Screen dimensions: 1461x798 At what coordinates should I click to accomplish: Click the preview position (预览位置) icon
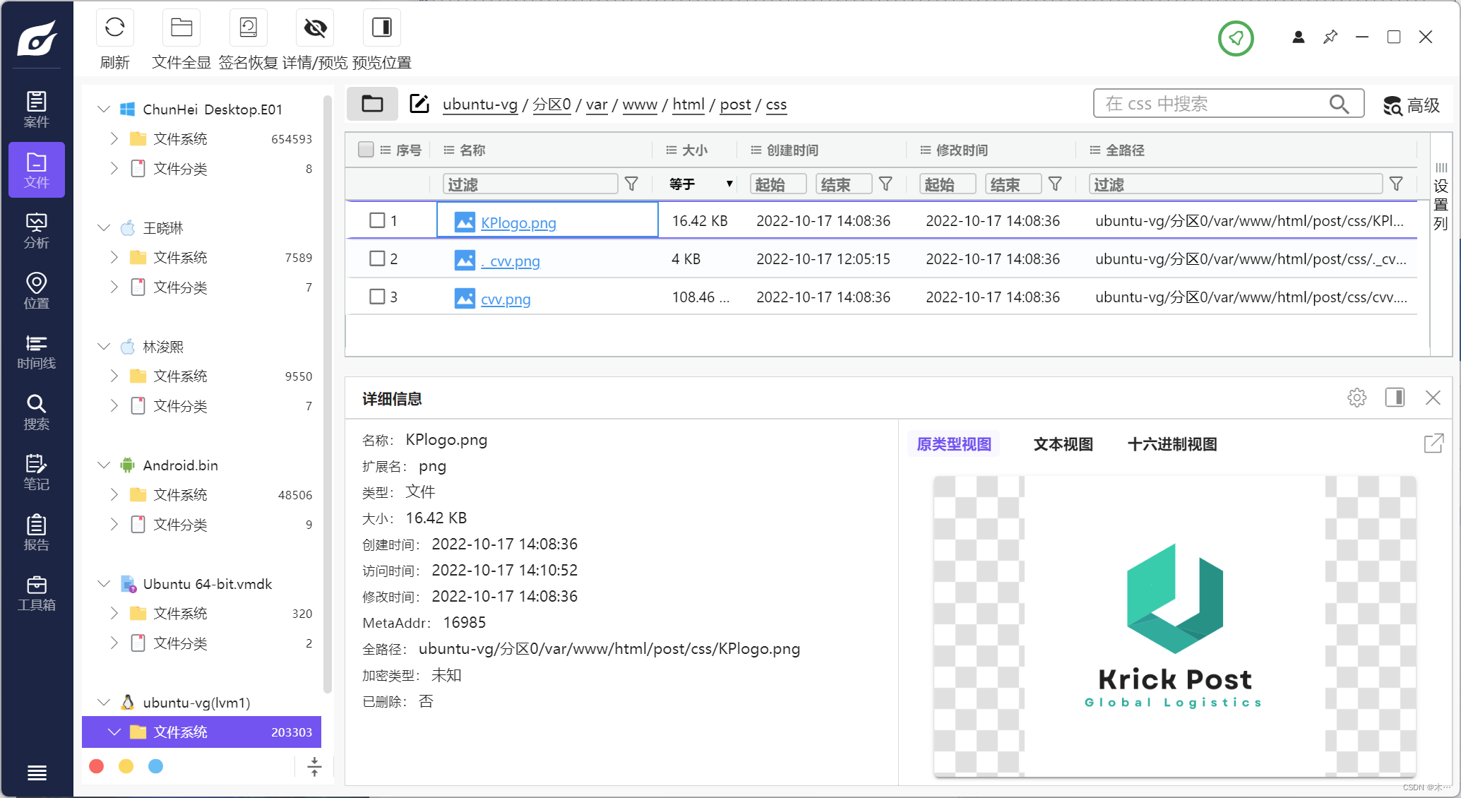click(381, 28)
